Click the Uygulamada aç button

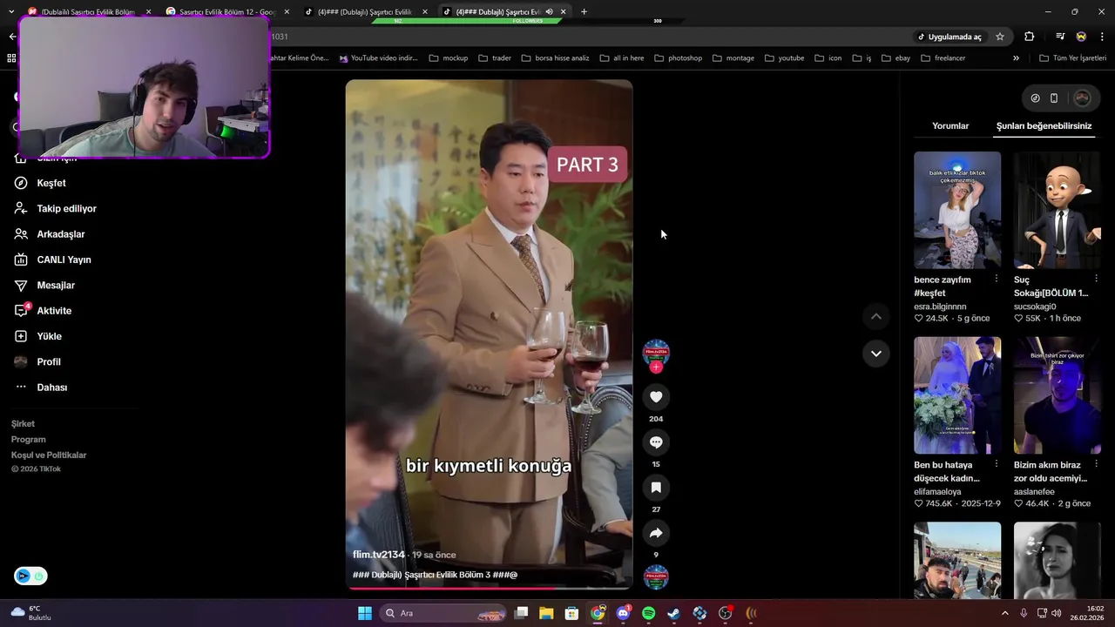[x=949, y=37]
